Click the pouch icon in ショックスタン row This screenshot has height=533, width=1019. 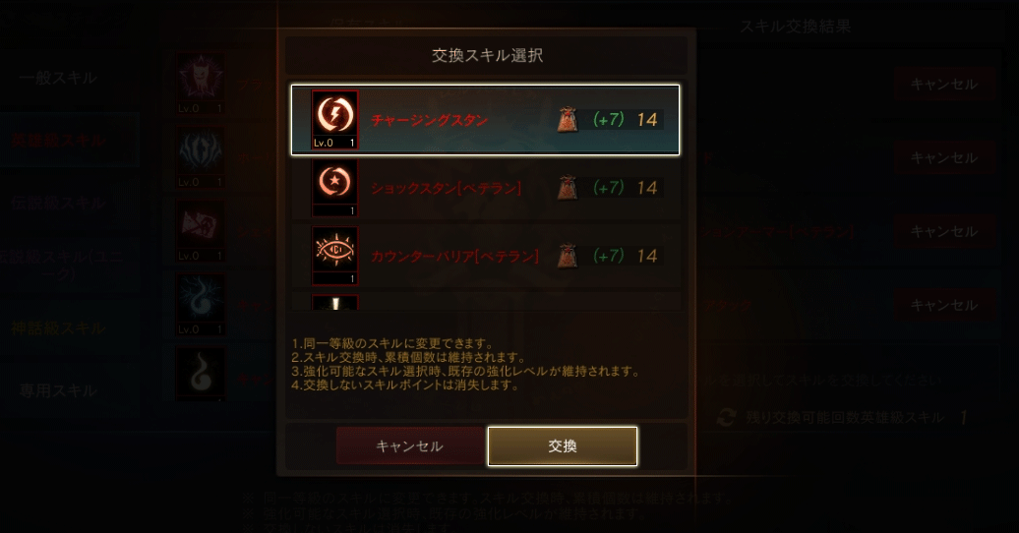568,188
